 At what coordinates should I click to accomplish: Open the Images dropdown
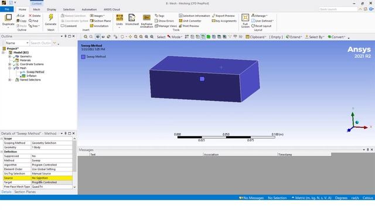(97, 16)
